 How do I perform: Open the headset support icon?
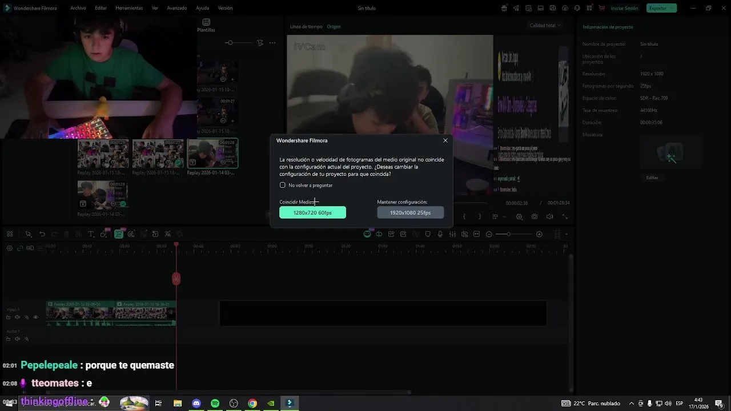(x=577, y=8)
